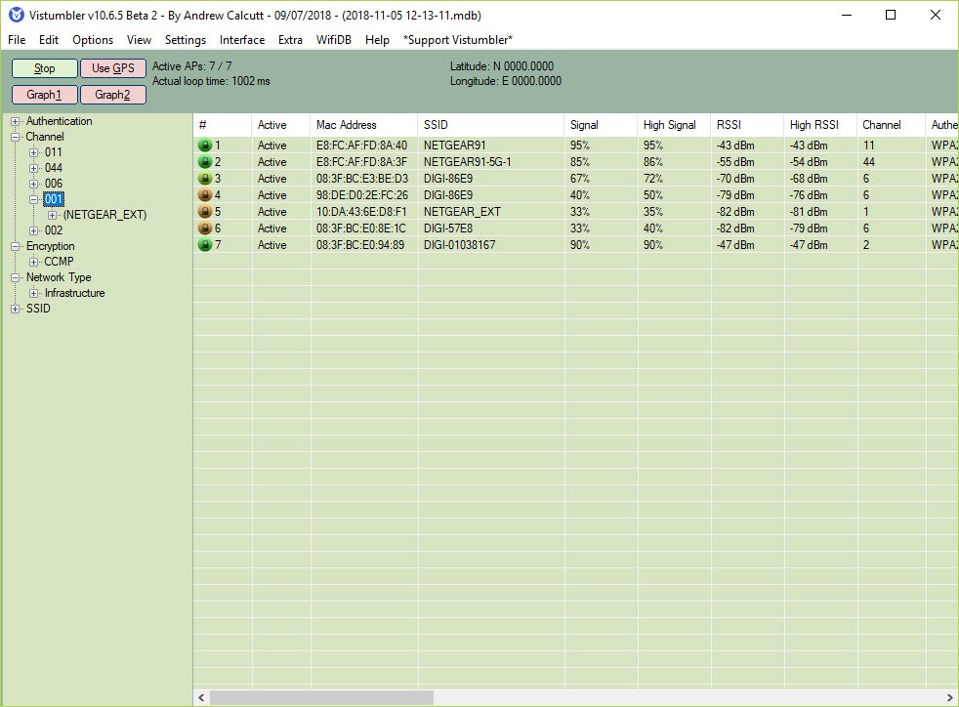The height and width of the screenshot is (707, 959).
Task: Select the Infrastructure tree item
Action: tap(74, 294)
